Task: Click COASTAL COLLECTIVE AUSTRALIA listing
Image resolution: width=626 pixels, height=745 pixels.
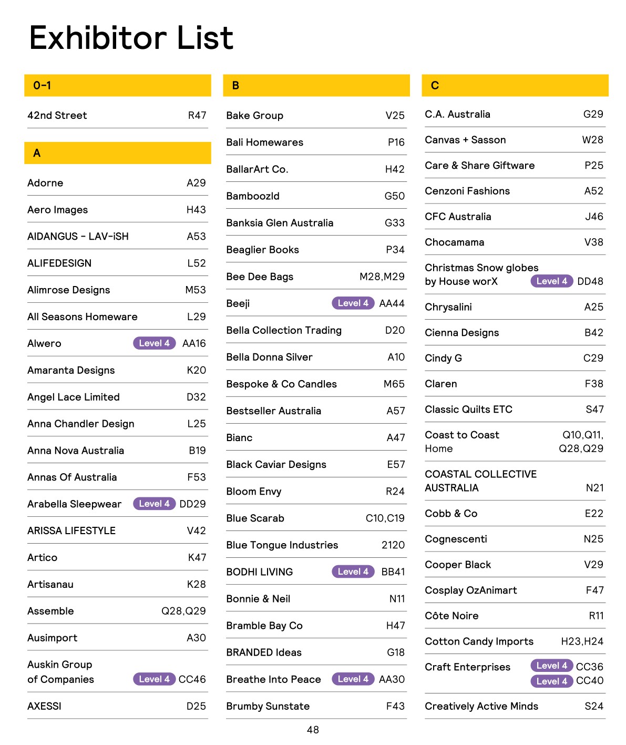Action: 480,481
